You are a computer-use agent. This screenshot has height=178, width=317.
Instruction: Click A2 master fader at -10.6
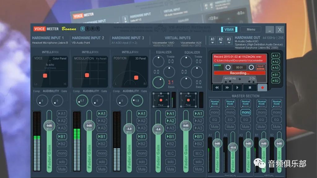pos(233,147)
